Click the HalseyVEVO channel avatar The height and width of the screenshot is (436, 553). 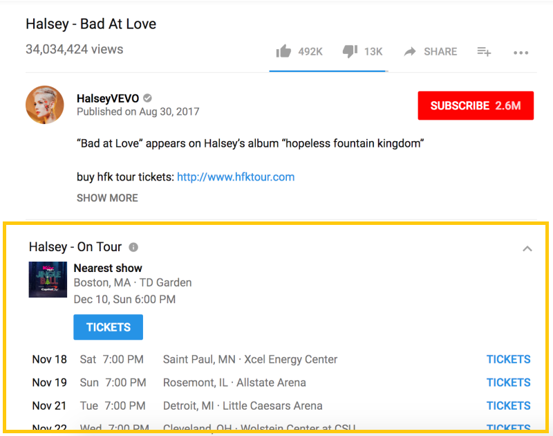[45, 105]
